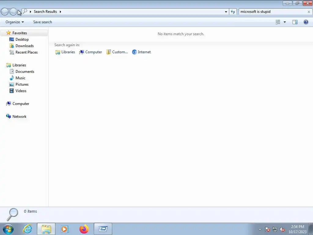Screen dimensions: 313x235
Task: Open Documents library
Action: click(x=25, y=71)
